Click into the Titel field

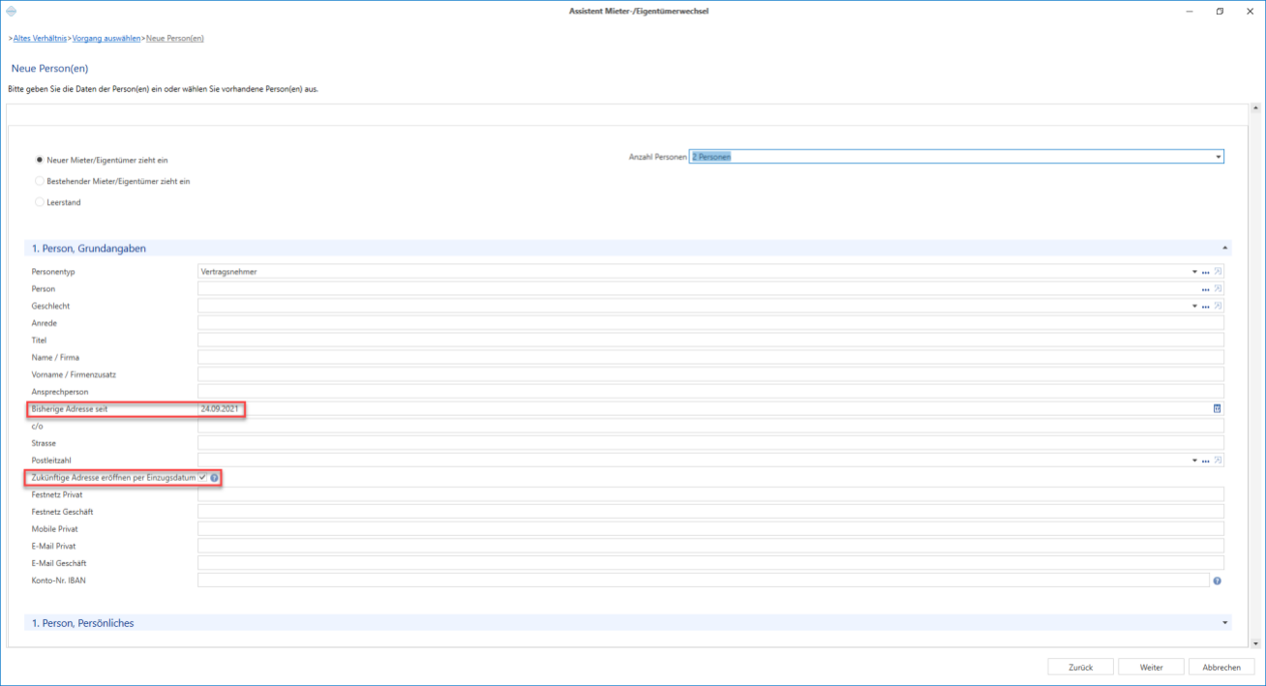[710, 341]
